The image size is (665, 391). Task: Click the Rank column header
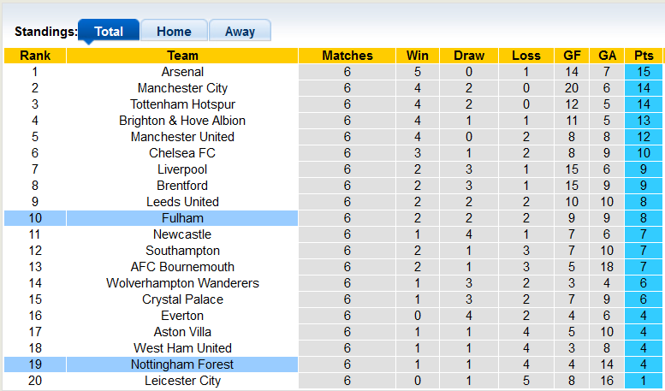point(35,56)
